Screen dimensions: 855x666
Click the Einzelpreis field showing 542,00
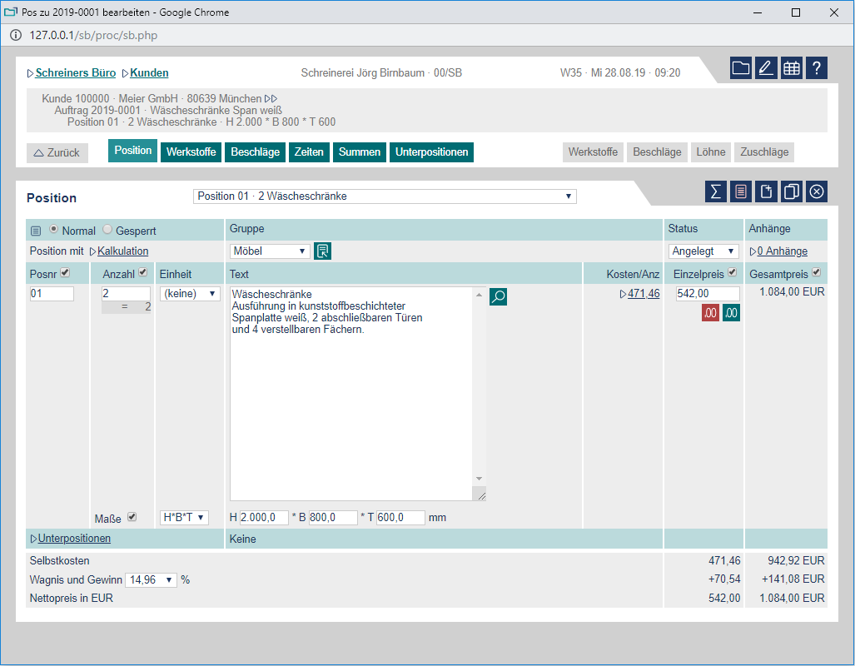(x=708, y=294)
